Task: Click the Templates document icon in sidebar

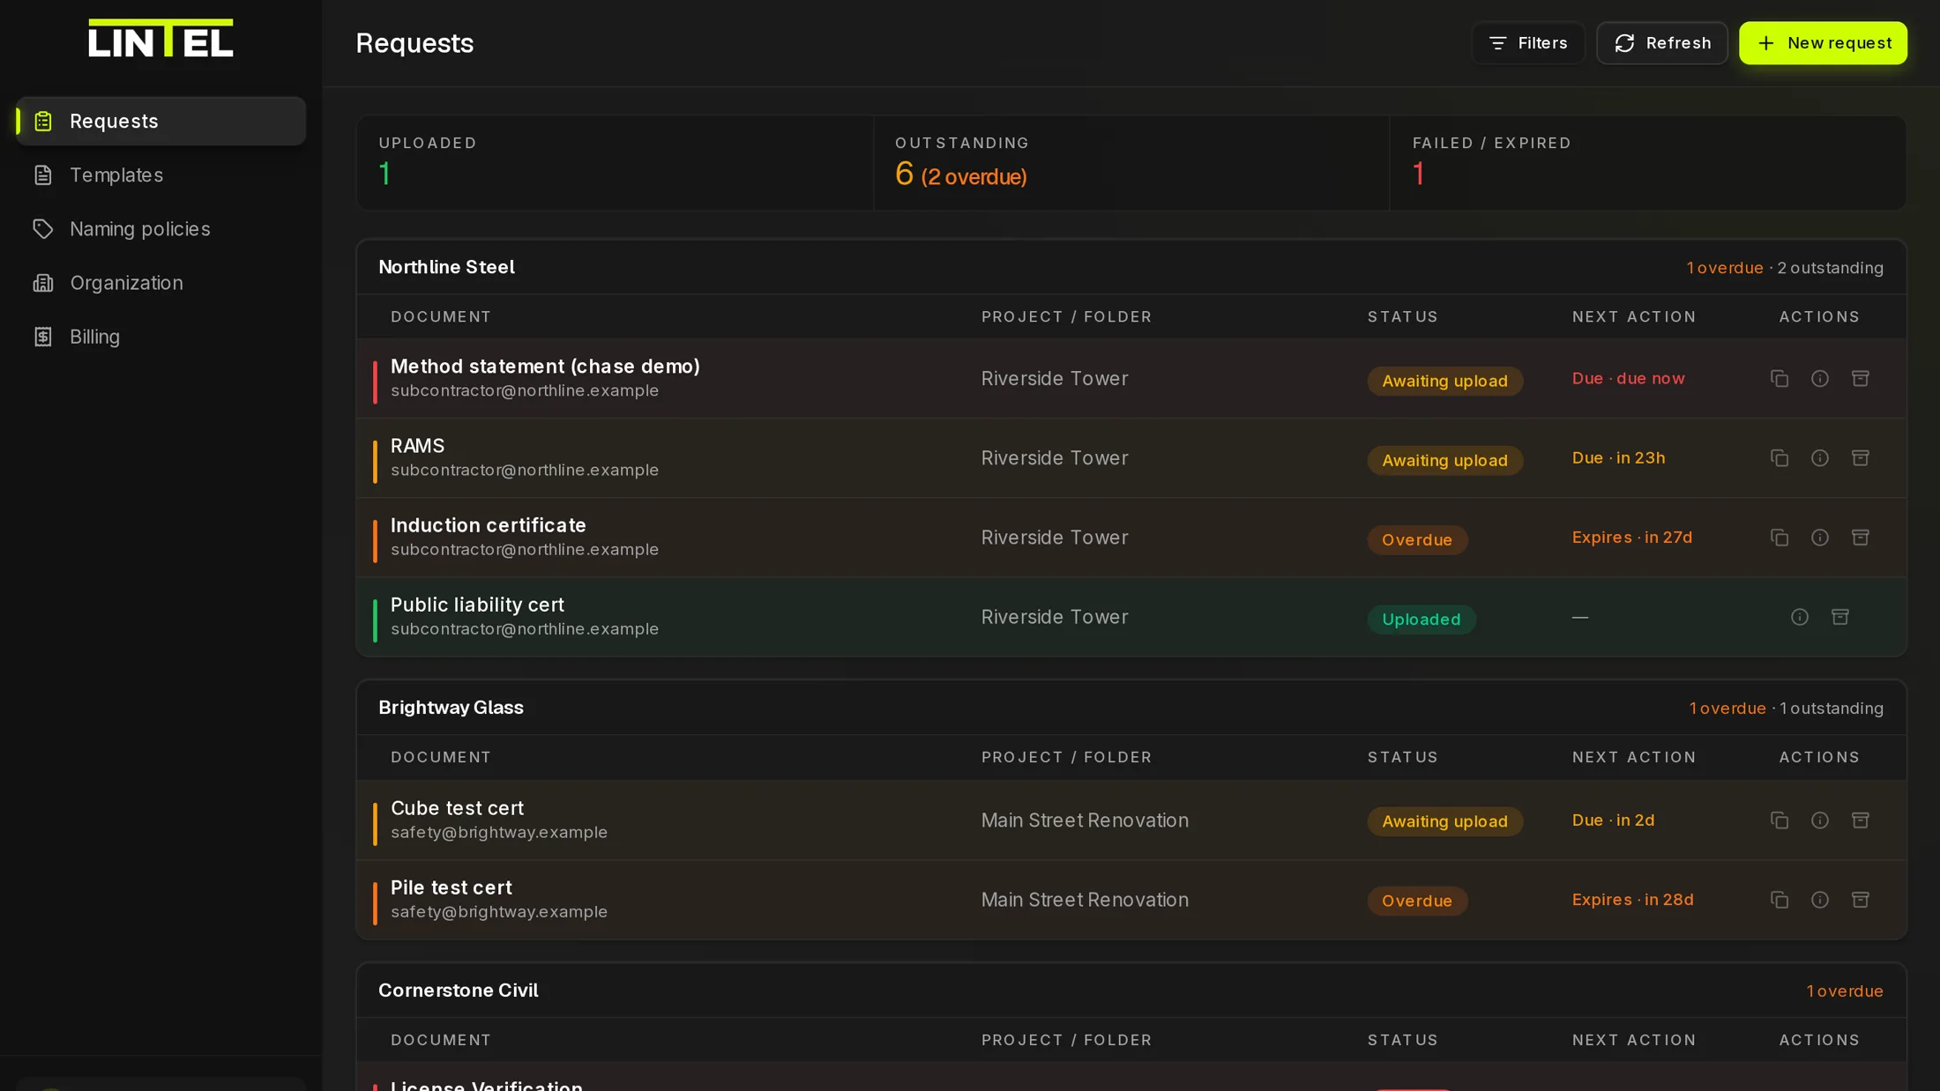Action: [x=43, y=175]
